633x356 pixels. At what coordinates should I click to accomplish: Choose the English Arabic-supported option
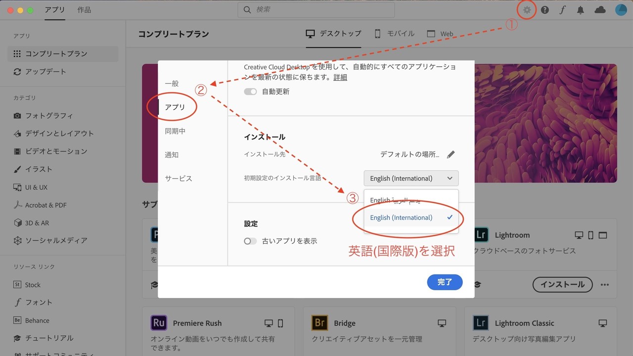click(411, 200)
